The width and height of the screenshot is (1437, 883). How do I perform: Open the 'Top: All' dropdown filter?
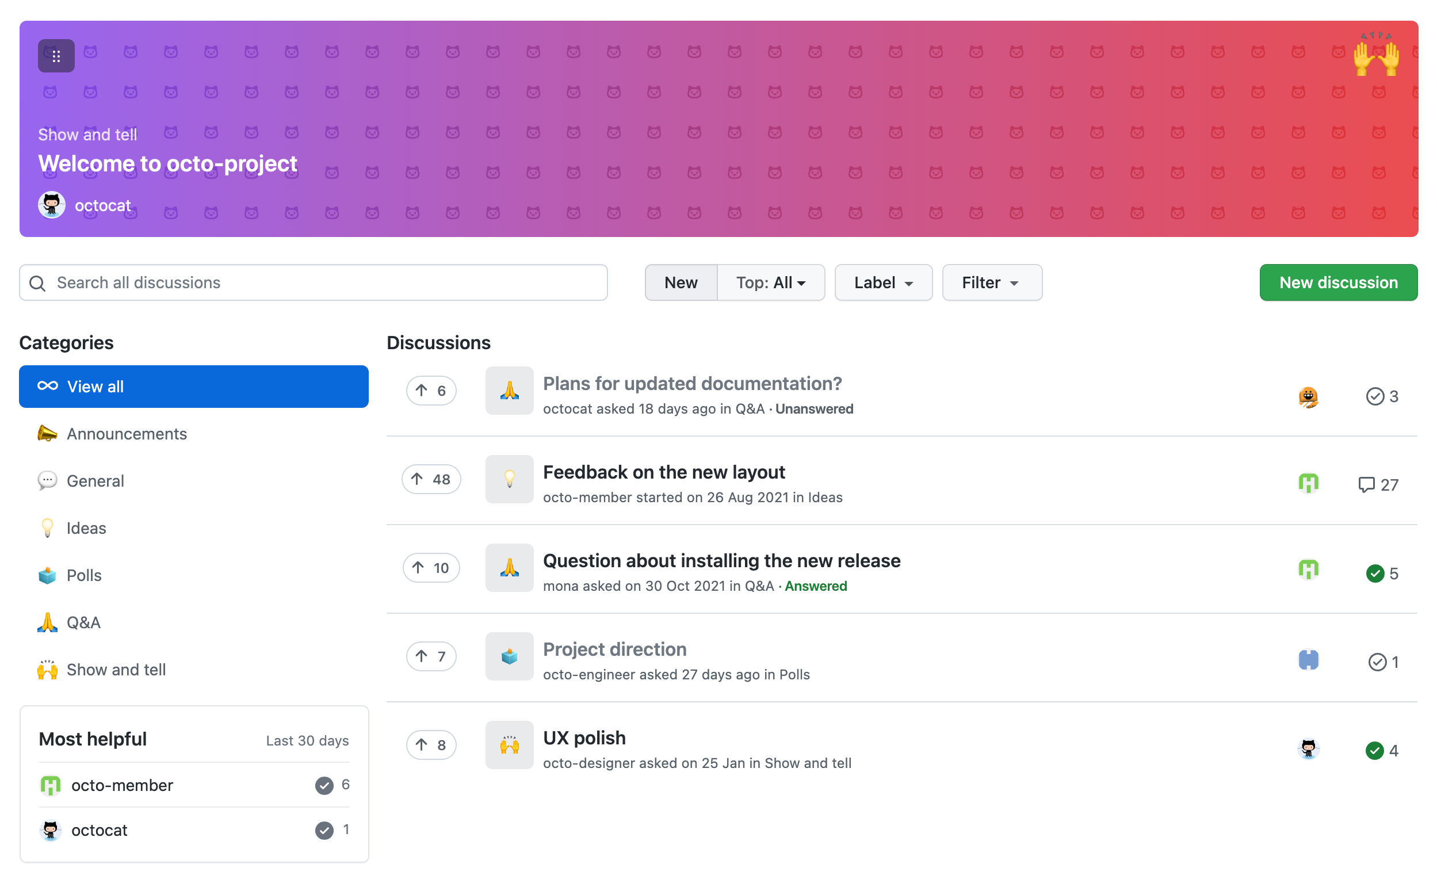coord(771,282)
